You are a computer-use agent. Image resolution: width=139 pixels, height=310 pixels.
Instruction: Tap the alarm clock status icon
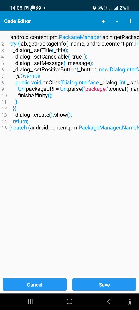click(94, 8)
